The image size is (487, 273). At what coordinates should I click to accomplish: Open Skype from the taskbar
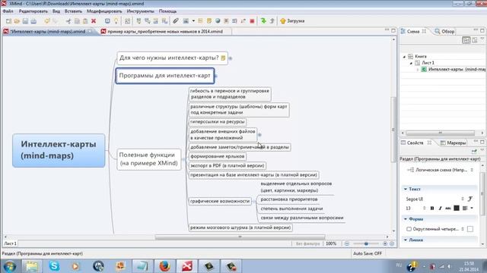point(54,266)
